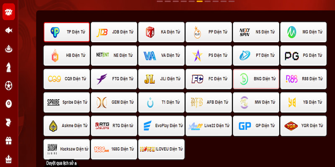Choose R88 Điện Tử provider

(303, 79)
